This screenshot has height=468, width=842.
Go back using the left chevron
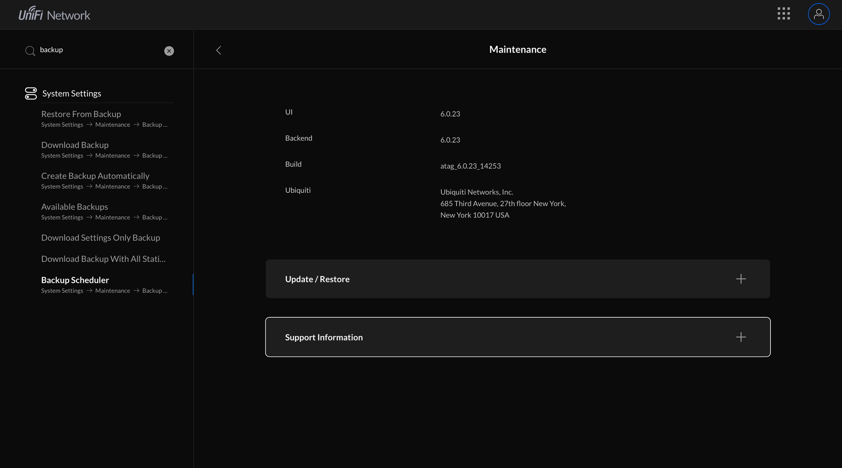point(218,50)
